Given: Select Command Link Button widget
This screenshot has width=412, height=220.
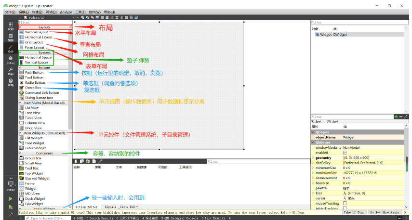Looking at the screenshot, I should [x=39, y=93].
